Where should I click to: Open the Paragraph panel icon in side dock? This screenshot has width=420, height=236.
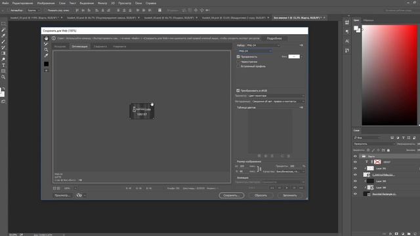tap(347, 31)
